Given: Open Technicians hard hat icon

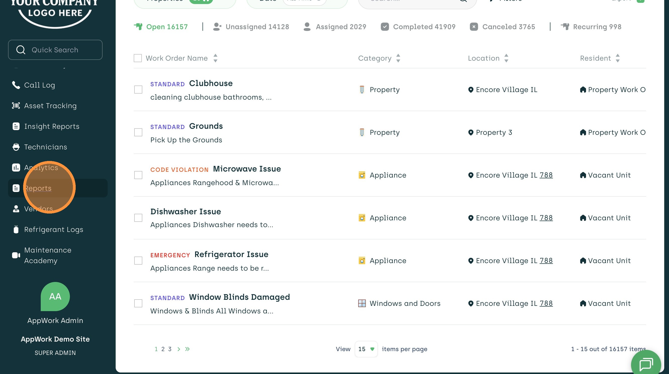Looking at the screenshot, I should [16, 147].
